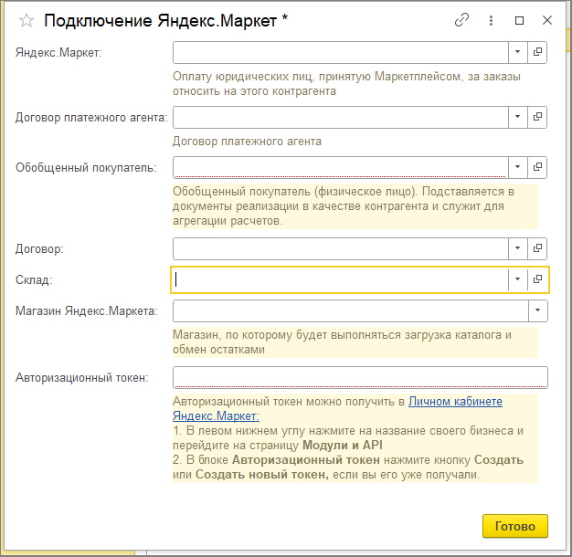Screen dimensions: 572x557
Task: Expand Договор платежного агента dropdown
Action: click(x=518, y=117)
